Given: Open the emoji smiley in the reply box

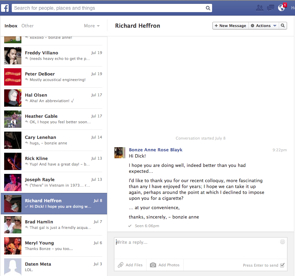Looking at the screenshot, I should tap(282, 242).
